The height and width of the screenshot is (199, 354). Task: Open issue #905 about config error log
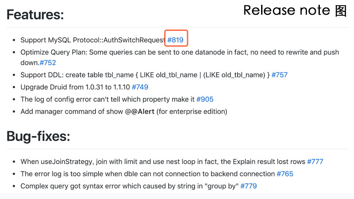click(x=205, y=99)
